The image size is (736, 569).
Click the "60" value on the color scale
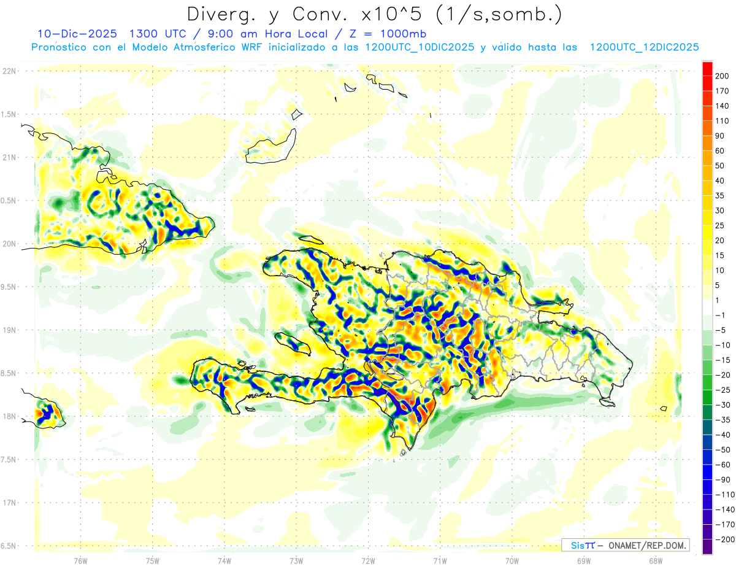point(720,151)
